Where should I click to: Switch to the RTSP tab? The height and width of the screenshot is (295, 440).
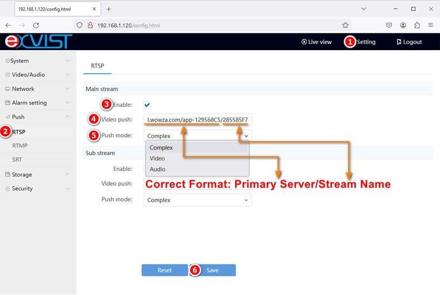click(97, 66)
